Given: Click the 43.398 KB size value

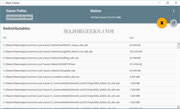Looking at the screenshot, I should coord(135,58).
